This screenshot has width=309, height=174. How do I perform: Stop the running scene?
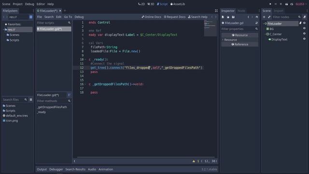point(281,4)
